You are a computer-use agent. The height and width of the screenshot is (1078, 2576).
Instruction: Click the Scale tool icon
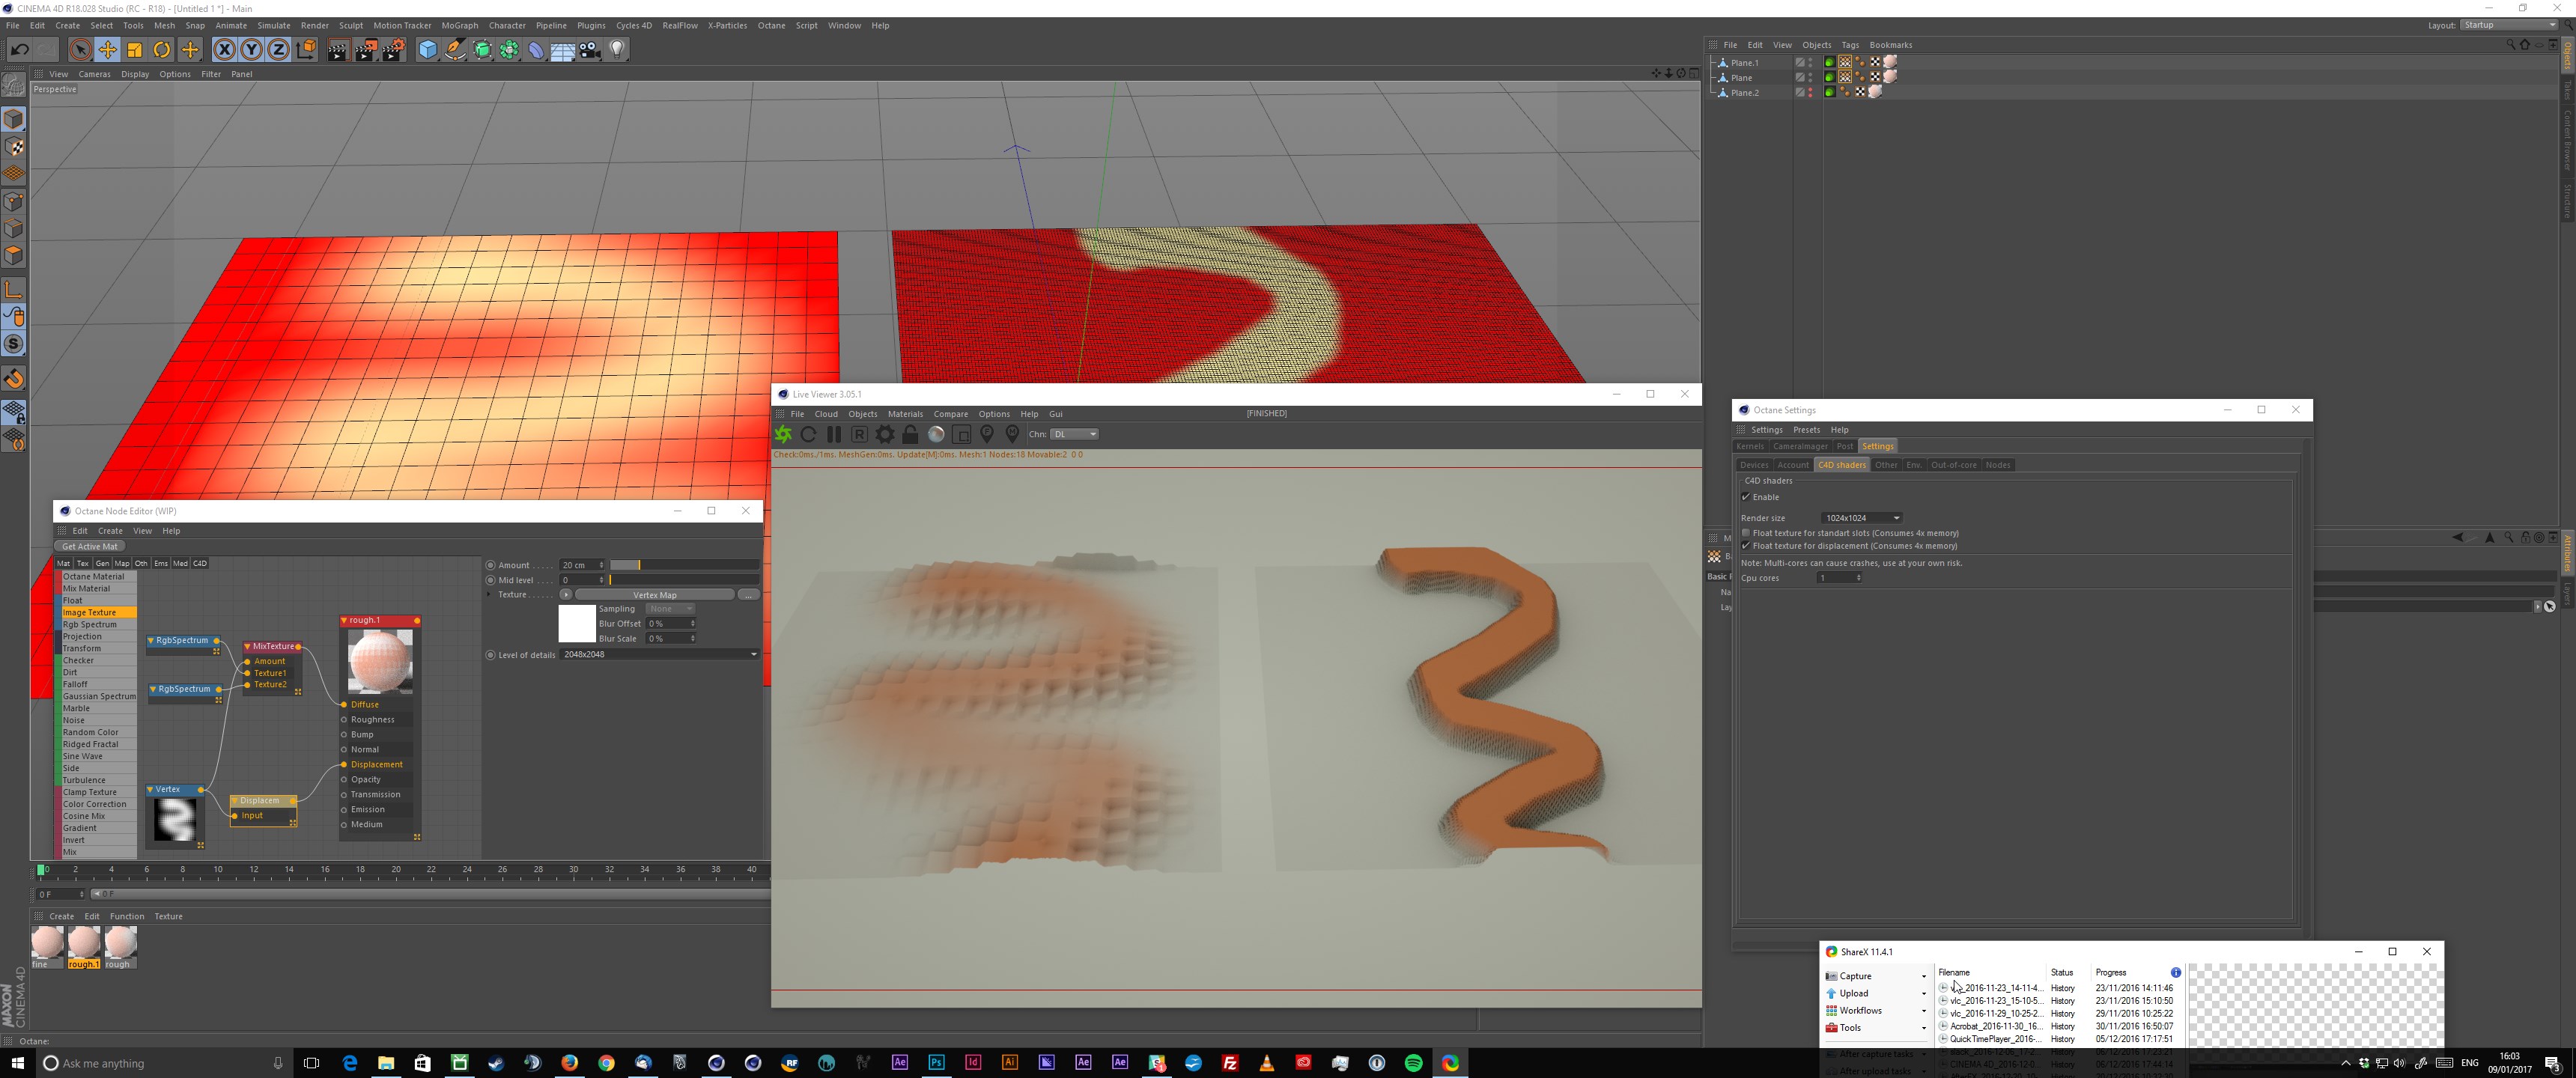coord(135,50)
